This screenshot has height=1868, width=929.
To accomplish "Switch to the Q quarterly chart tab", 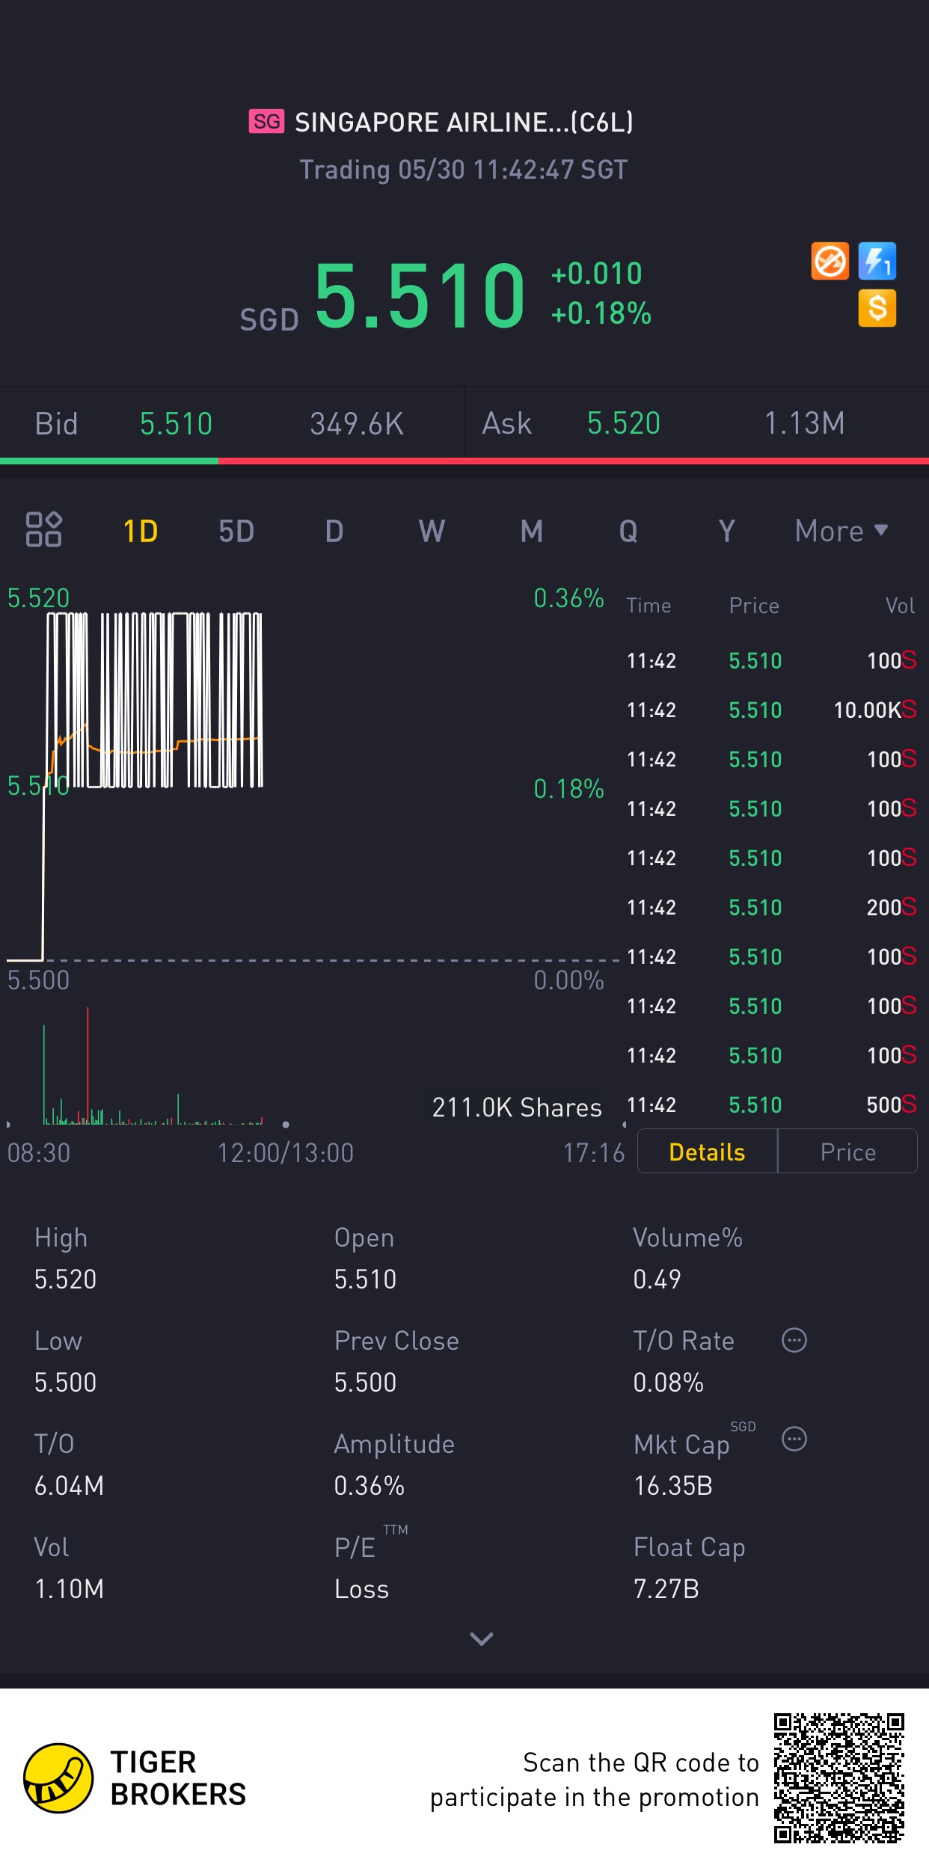I will point(628,531).
